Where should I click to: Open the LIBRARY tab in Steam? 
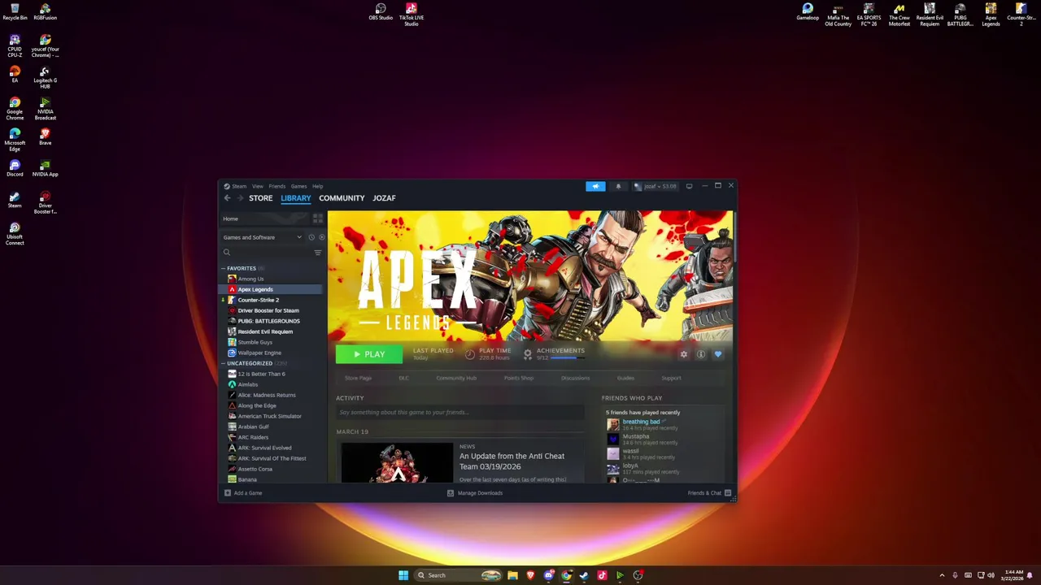click(296, 198)
